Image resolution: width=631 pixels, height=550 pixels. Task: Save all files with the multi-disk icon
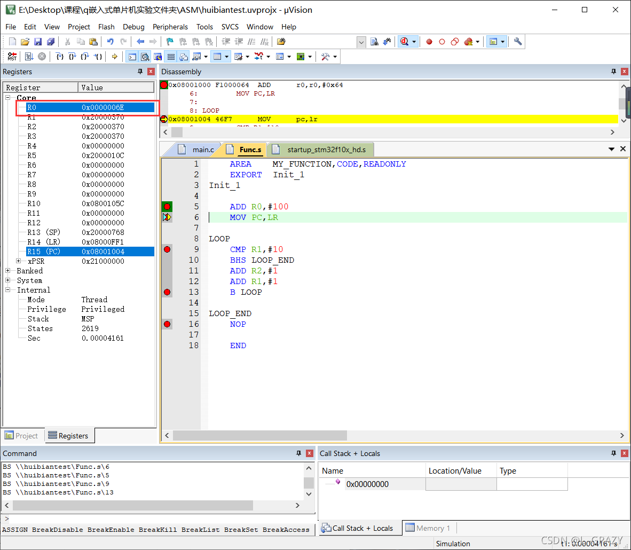(51, 42)
